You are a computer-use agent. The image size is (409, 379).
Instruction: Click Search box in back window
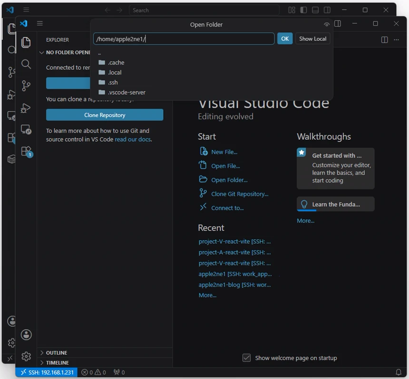pyautogui.click(x=204, y=10)
